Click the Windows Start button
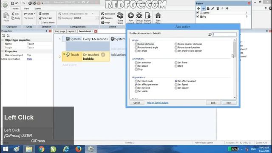Screen dimensions: 272x153 tap(6, 149)
